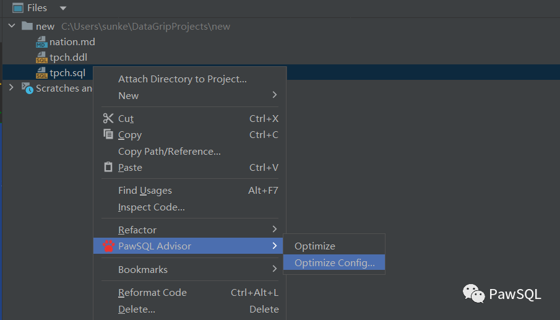Click the tpch.ddl SQL file icon
The image size is (560, 320).
[x=41, y=58]
